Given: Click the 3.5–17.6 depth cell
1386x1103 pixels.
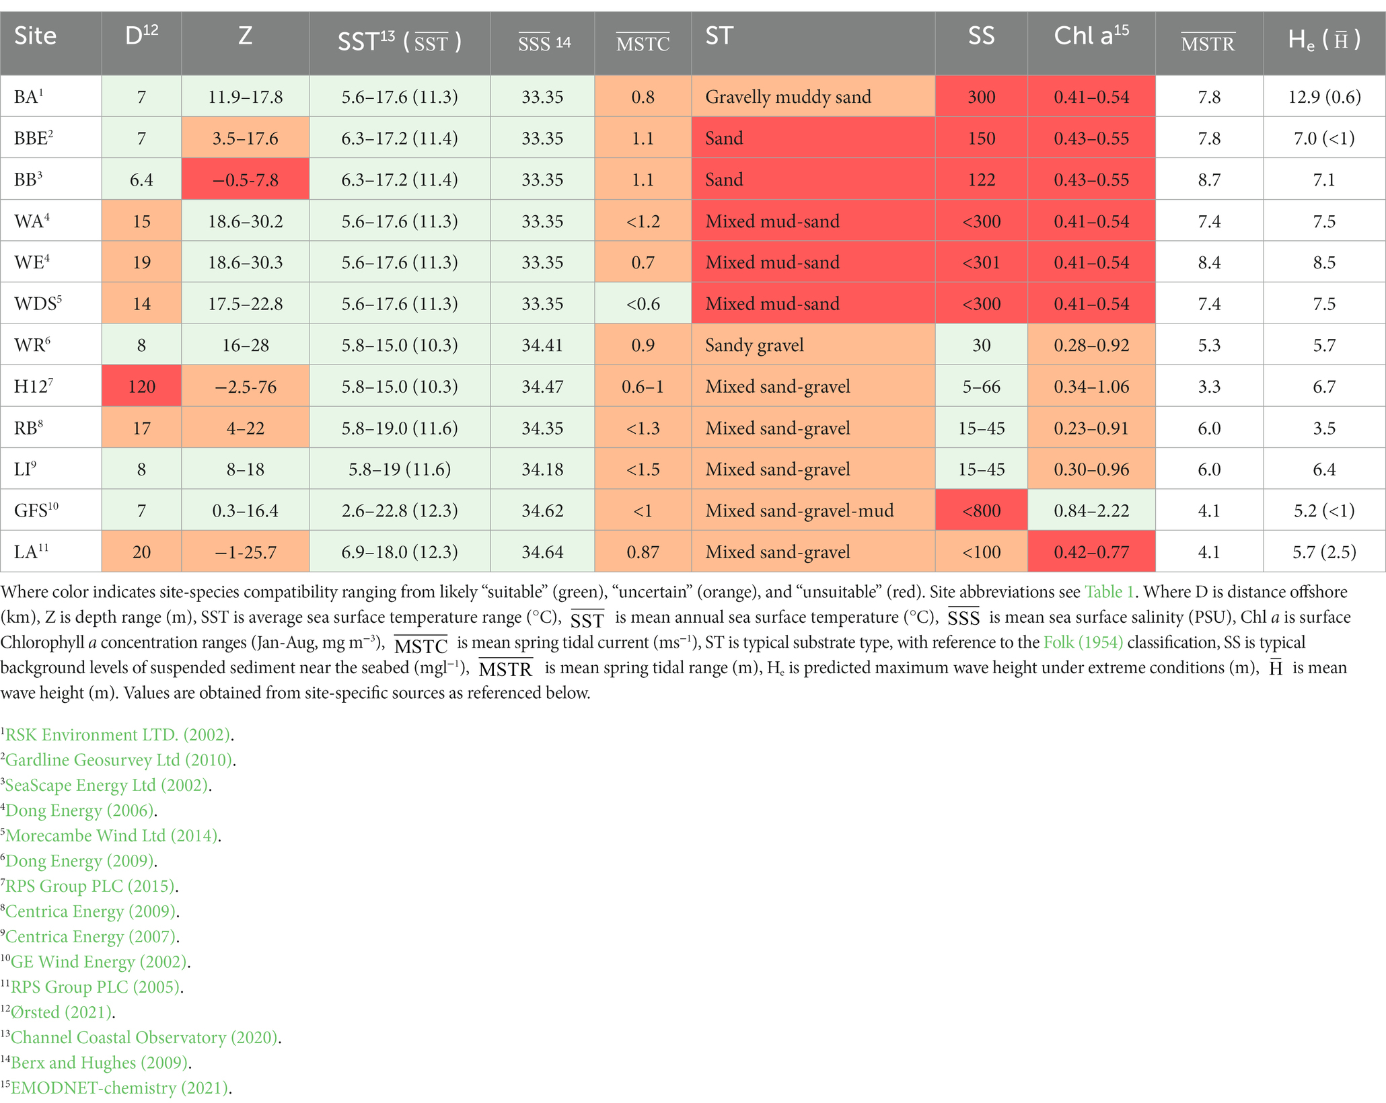Looking at the screenshot, I should 245,138.
